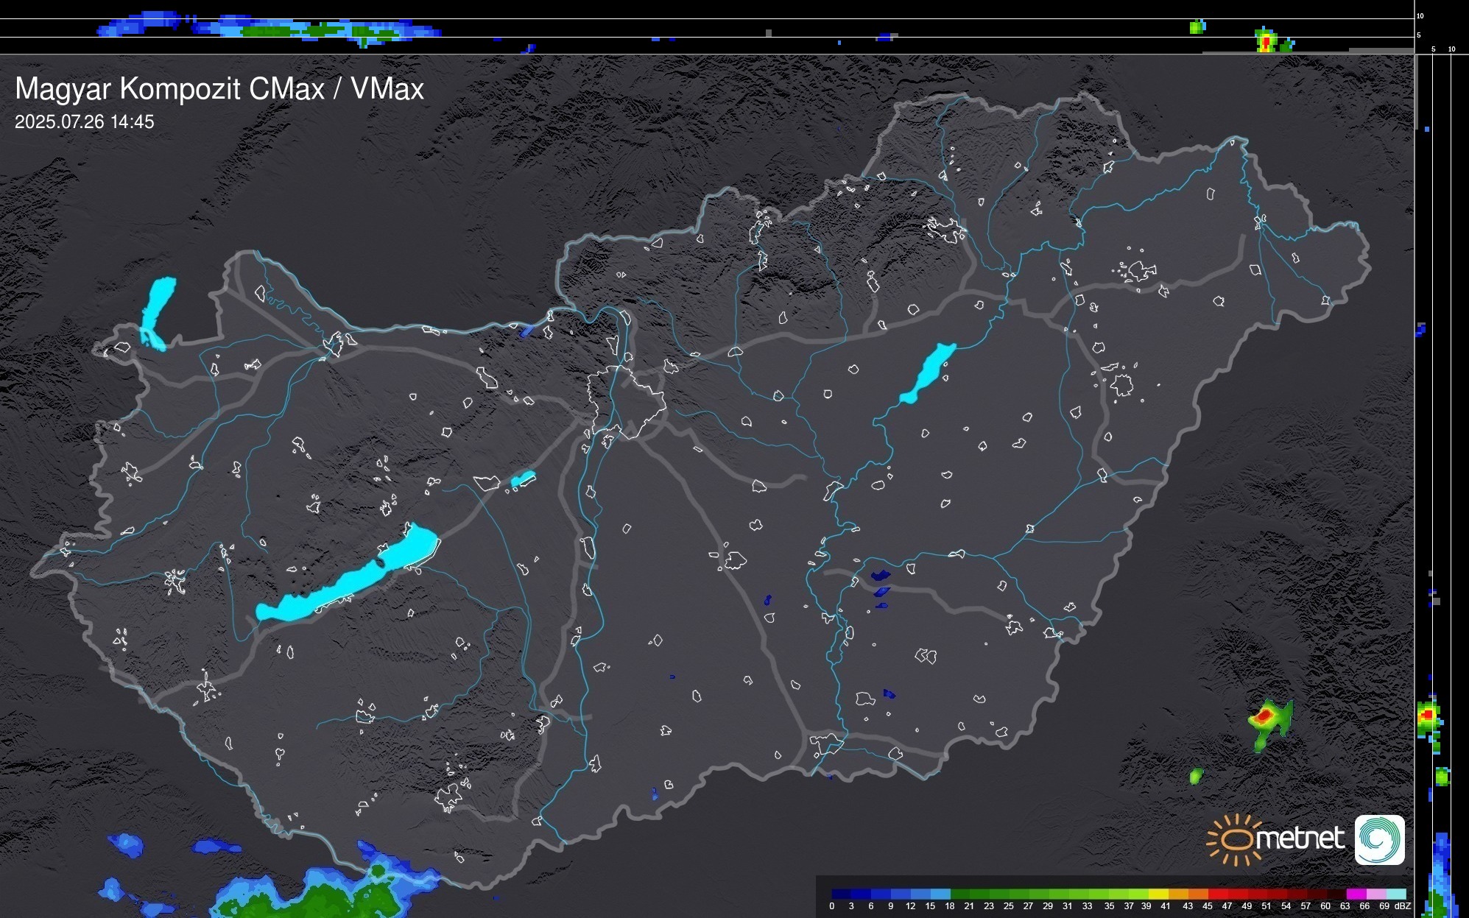Image resolution: width=1469 pixels, height=918 pixels.
Task: Click the teal swirl app icon
Action: [1379, 839]
